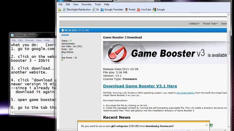Click 'File size: 5.06 MB' text
Image resolution: width=234 pixels, height=131 pixels.
115,72
